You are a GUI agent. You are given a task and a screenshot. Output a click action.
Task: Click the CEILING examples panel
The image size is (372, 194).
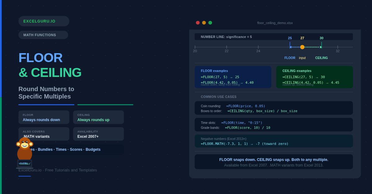(x=314, y=77)
